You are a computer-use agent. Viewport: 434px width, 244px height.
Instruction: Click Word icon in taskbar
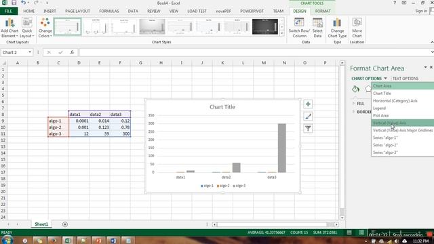pyautogui.click(x=113, y=241)
